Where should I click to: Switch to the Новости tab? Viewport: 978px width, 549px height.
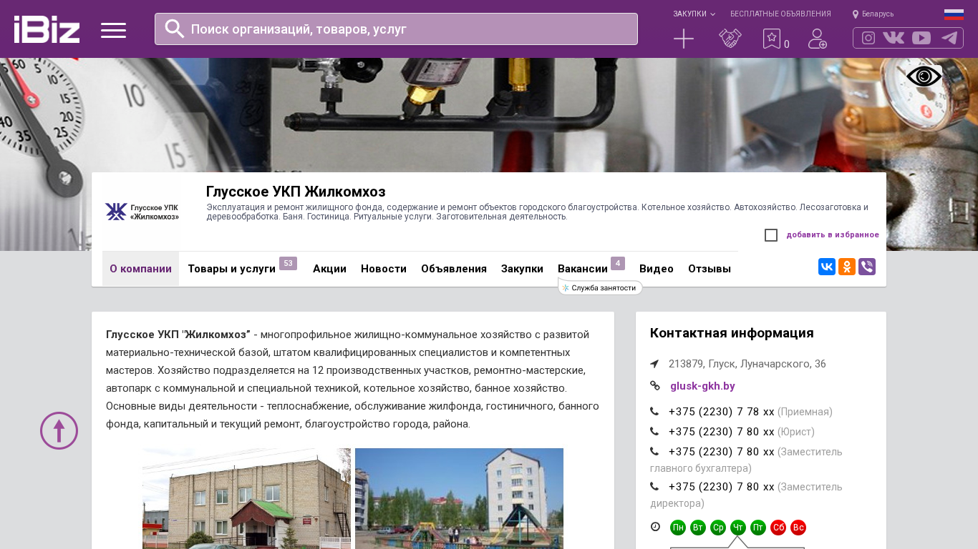(x=384, y=269)
